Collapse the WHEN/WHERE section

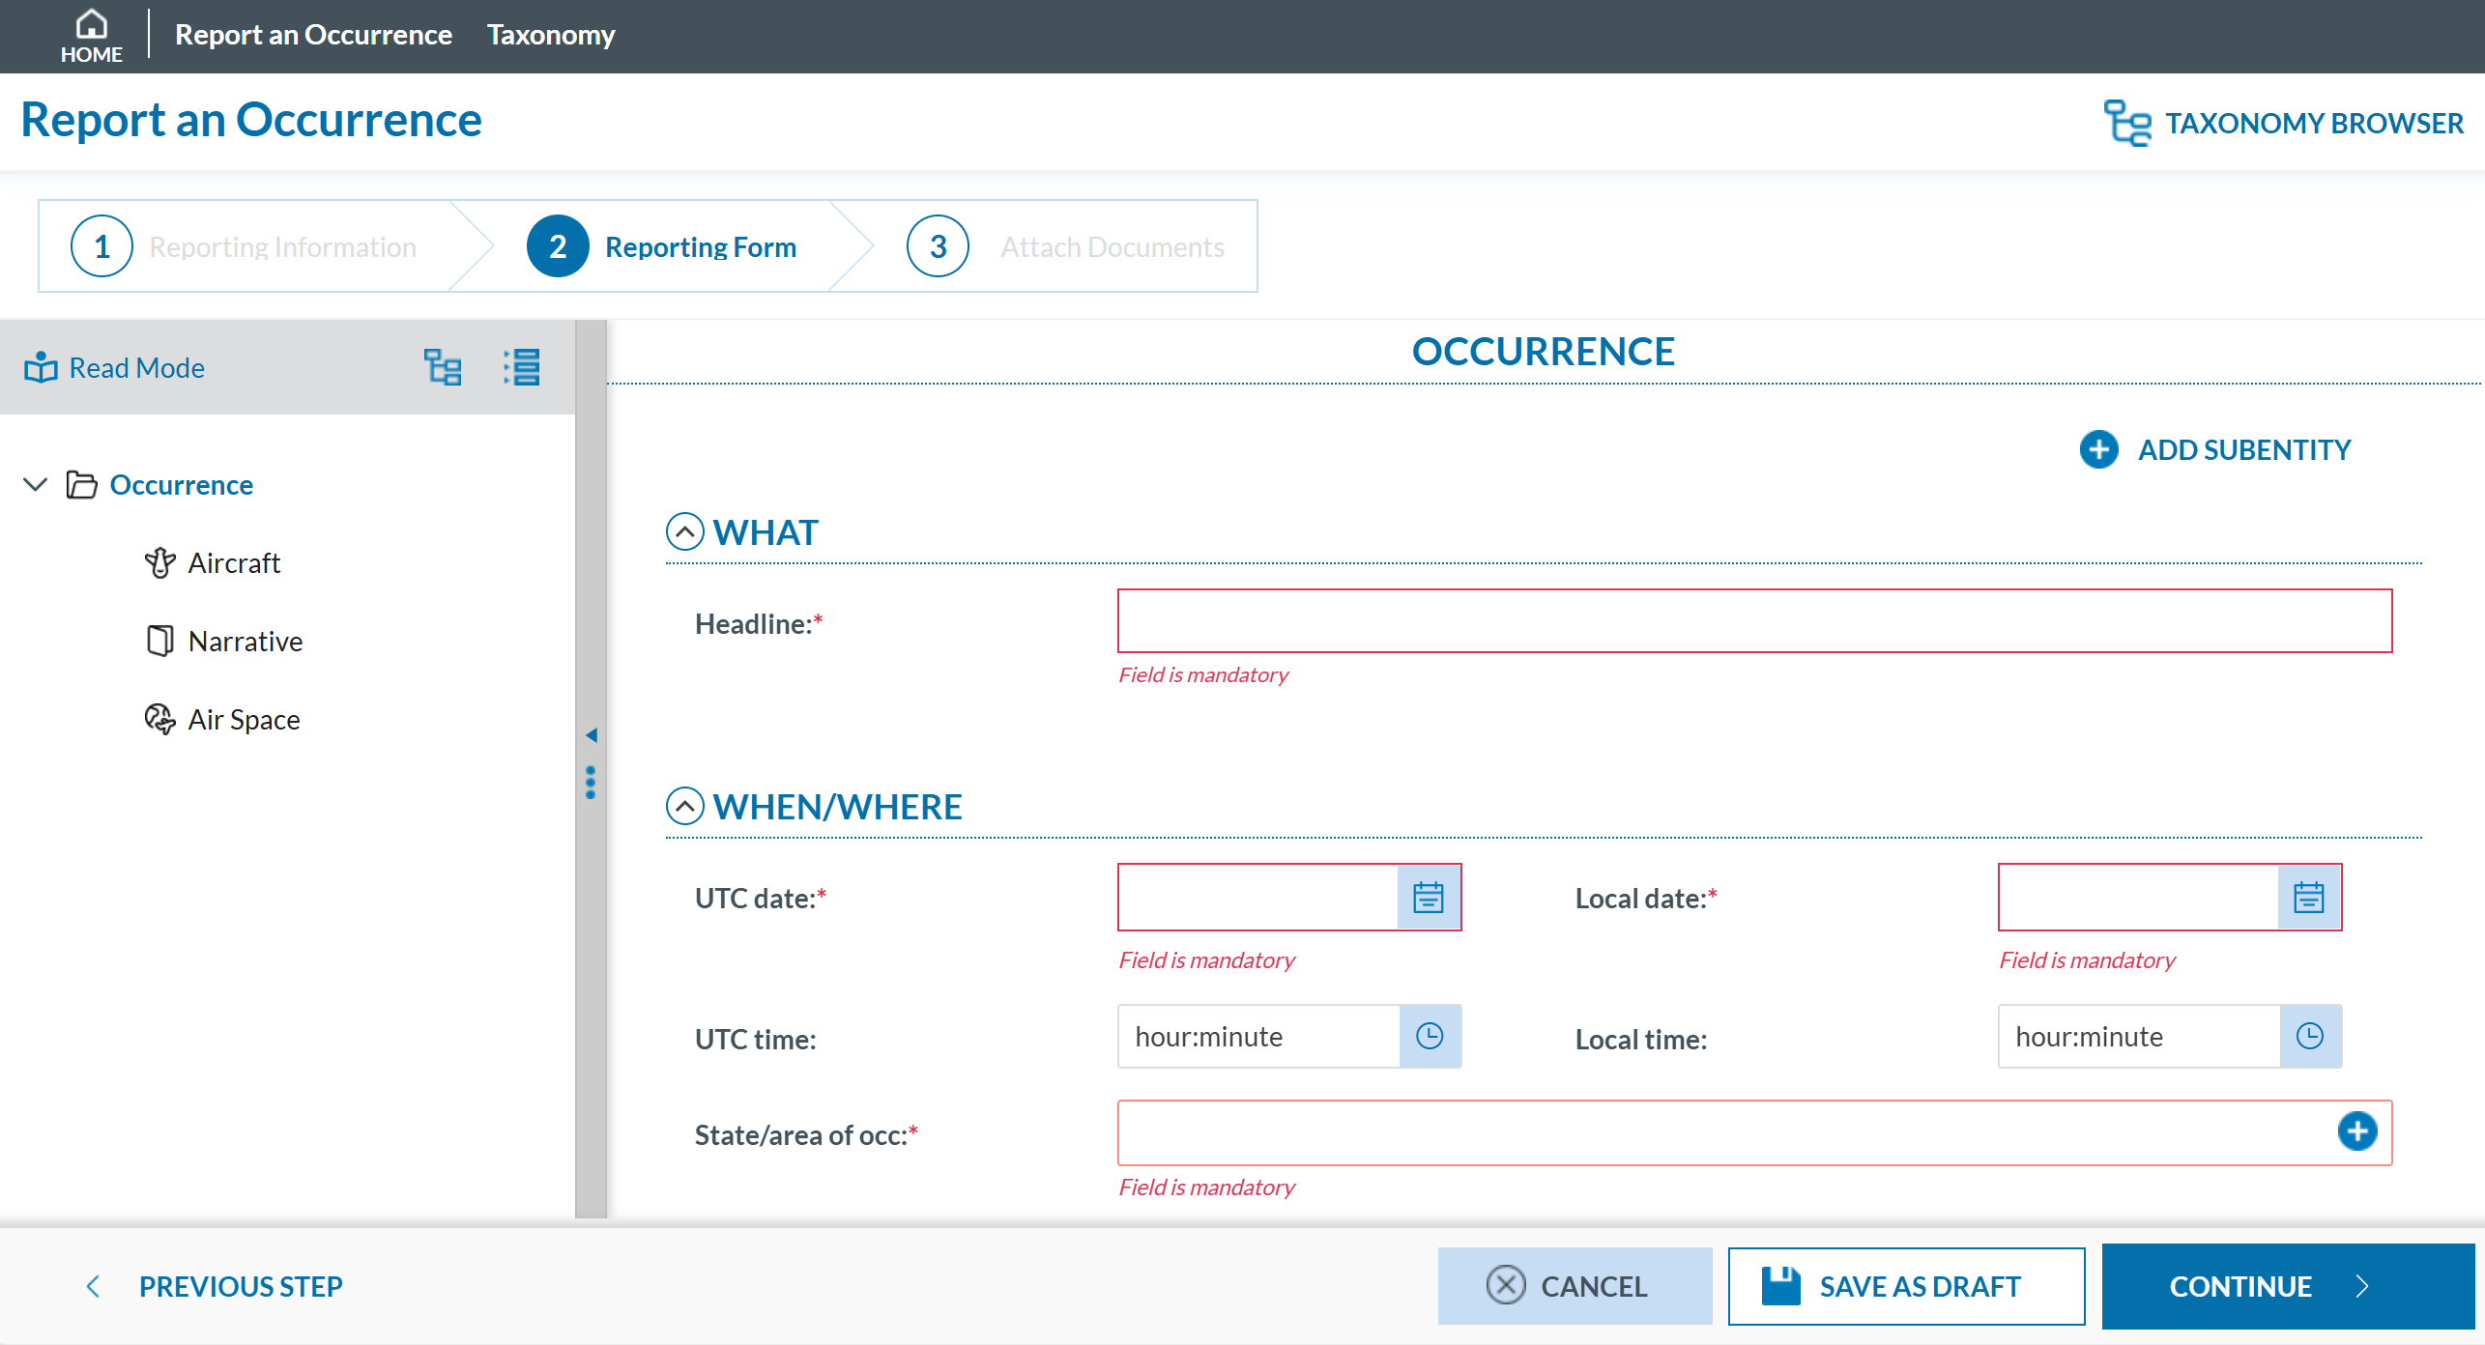684,806
